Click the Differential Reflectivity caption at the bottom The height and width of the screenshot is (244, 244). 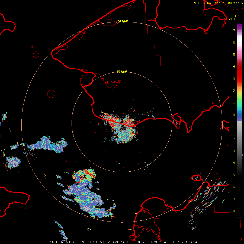123,242
